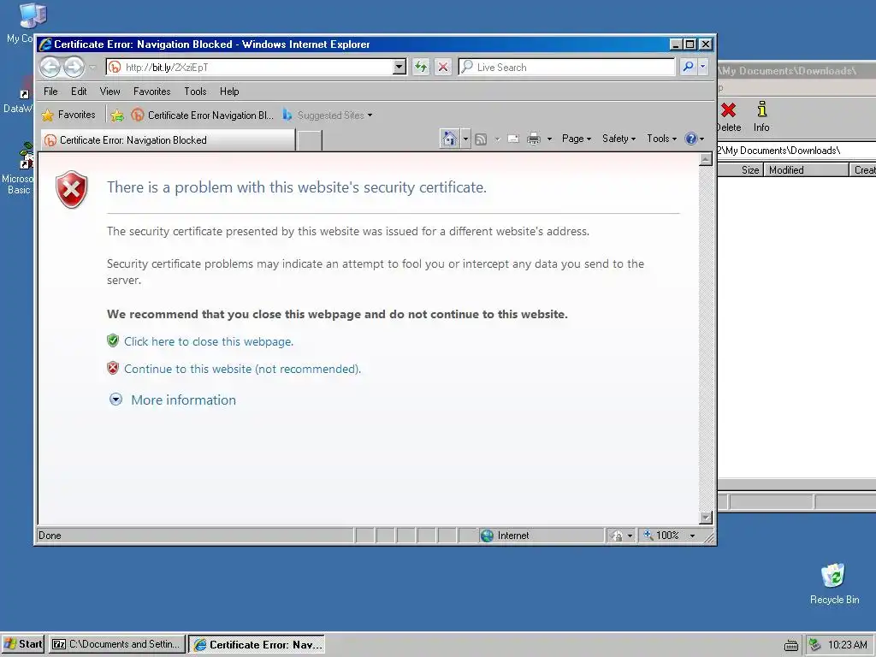
Task: Stop loading with the red X icon
Action: tap(443, 68)
